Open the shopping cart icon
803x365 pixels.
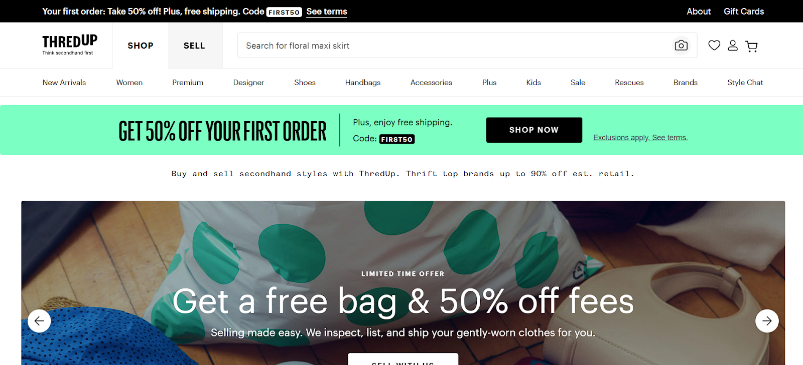click(751, 46)
